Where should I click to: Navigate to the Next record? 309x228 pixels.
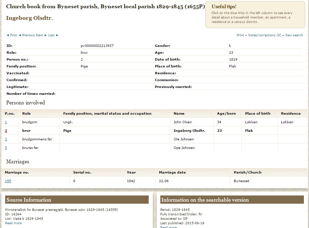point(39,35)
